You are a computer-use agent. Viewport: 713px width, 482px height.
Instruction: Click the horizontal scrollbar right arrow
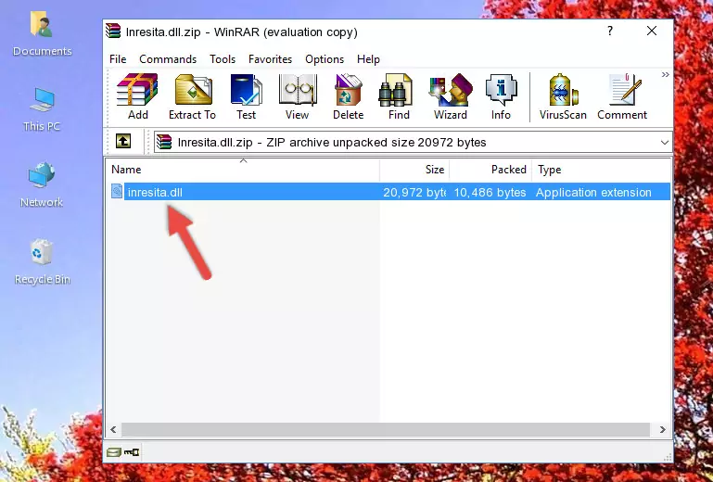(663, 429)
